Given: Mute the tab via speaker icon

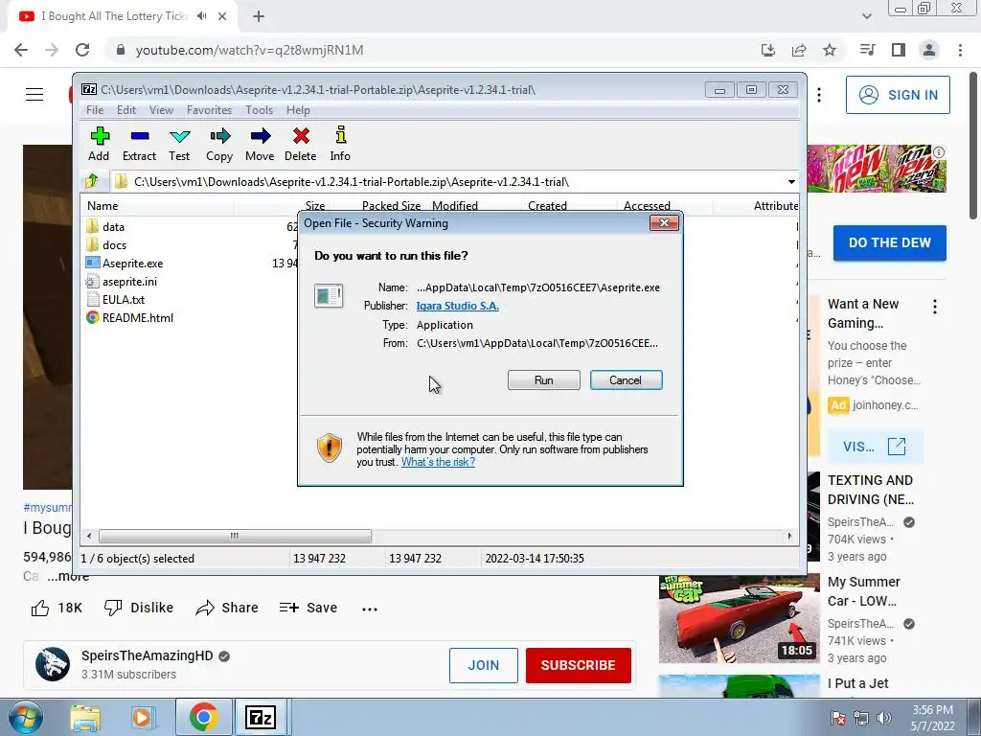Looking at the screenshot, I should (x=201, y=16).
